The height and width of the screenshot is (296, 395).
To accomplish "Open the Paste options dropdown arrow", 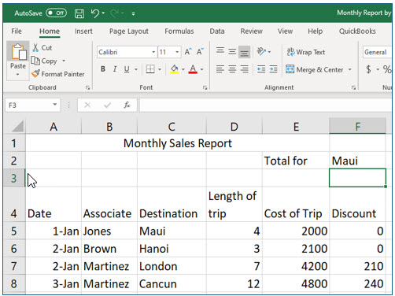I will pos(17,74).
